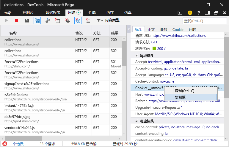Choose 复制(Ctrl+C) from context menu
Image resolution: width=229 pixels, height=147 pixels.
(191, 91)
